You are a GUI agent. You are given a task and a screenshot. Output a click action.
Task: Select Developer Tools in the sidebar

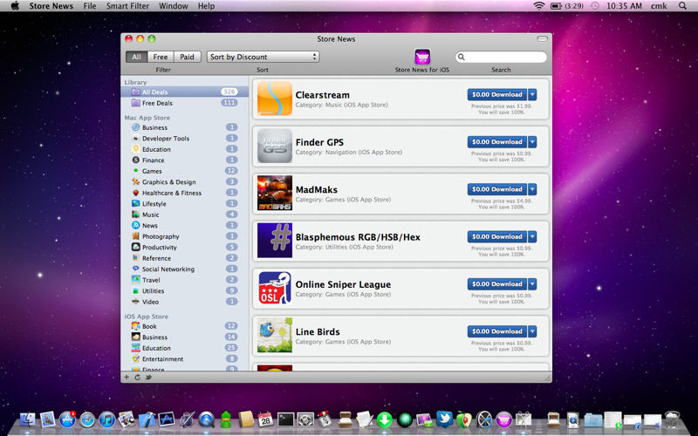click(185, 139)
